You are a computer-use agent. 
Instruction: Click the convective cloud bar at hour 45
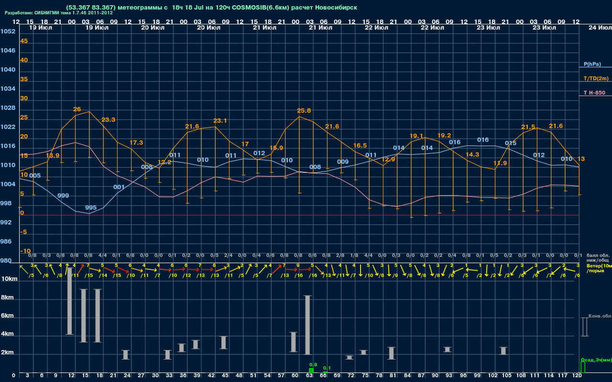[223, 342]
